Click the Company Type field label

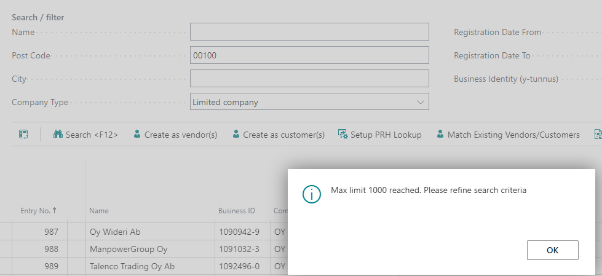tap(40, 103)
